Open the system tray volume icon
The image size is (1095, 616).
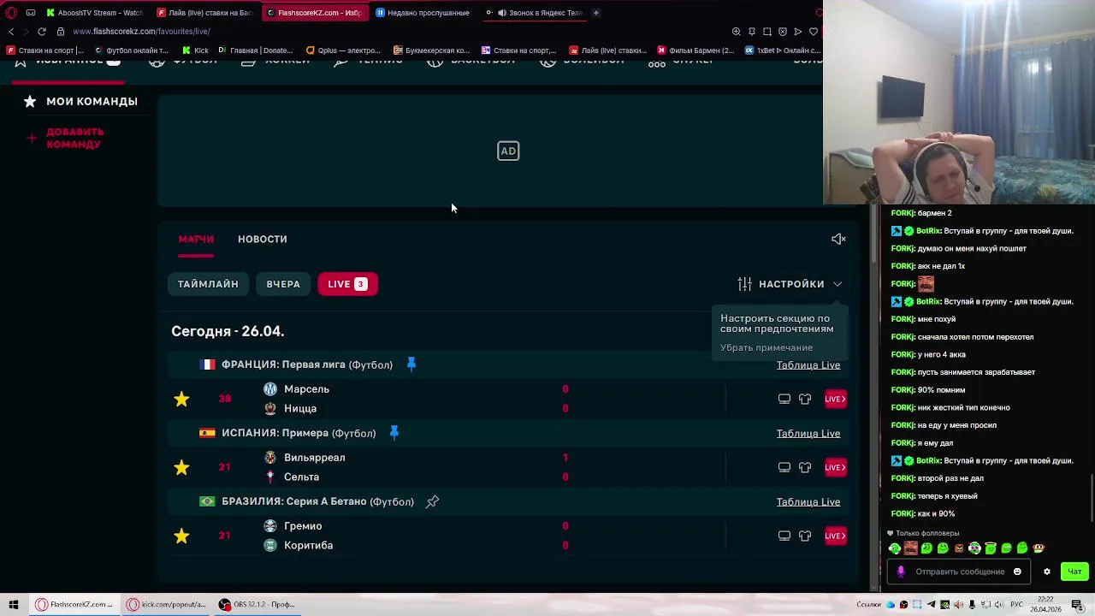coord(999,605)
